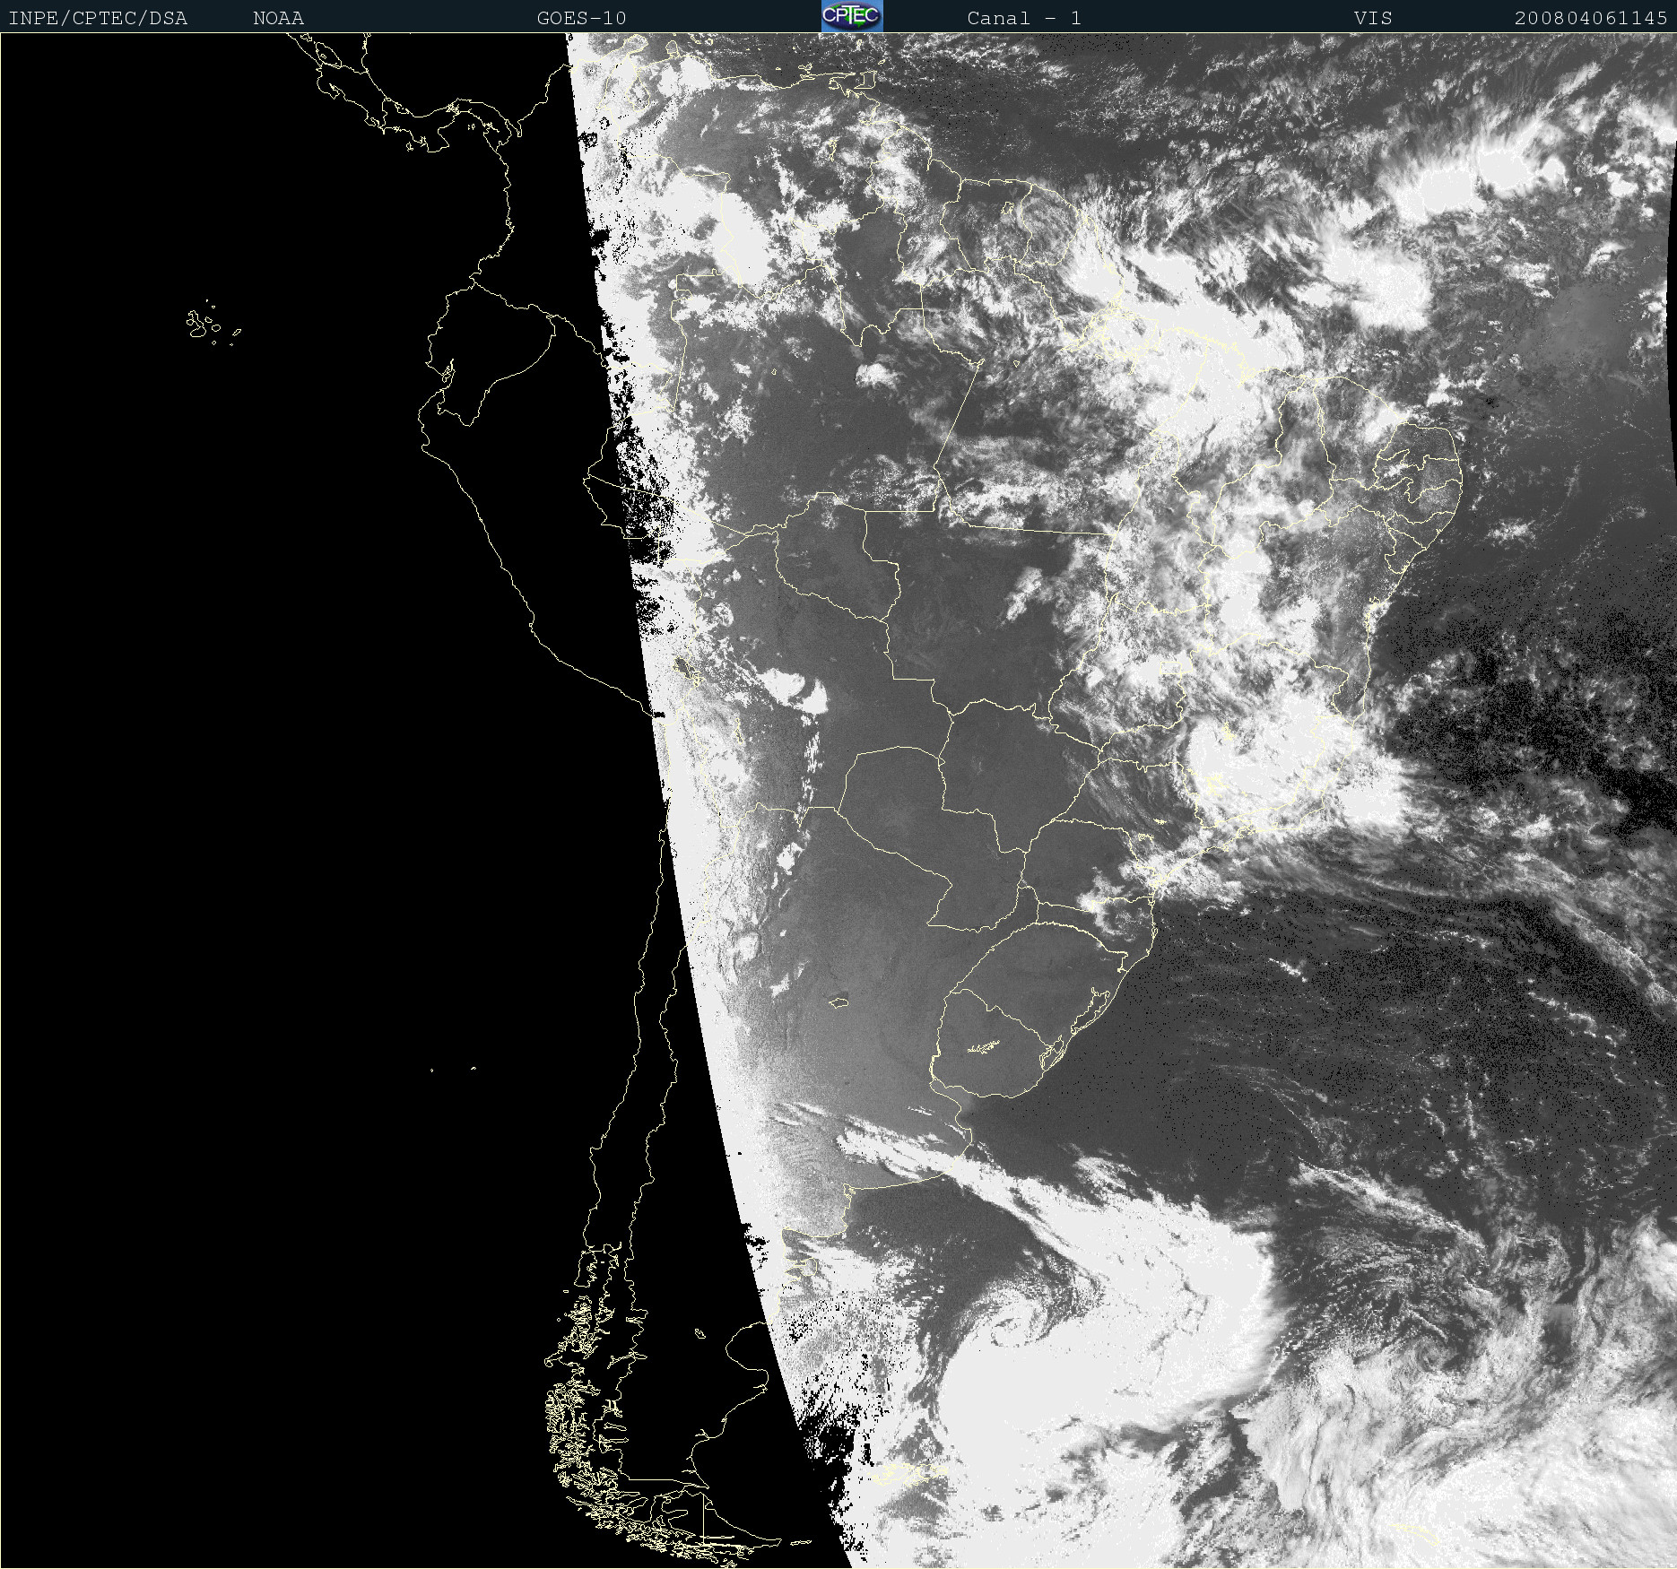Click the 'Canal - 1' header text
The height and width of the screenshot is (1569, 1677).
pyautogui.click(x=1024, y=19)
